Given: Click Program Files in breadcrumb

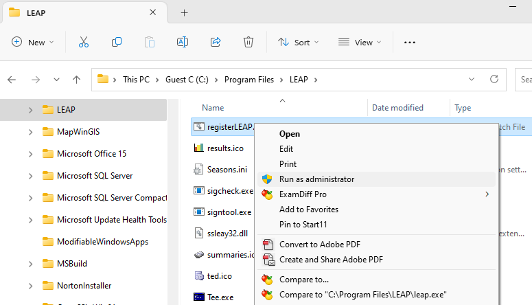Looking at the screenshot, I should tap(249, 80).
